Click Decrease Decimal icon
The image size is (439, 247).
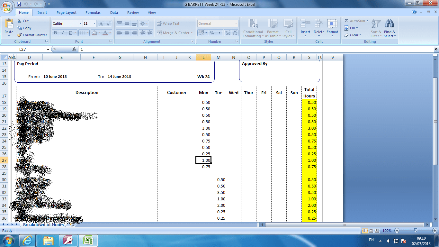pos(235,33)
